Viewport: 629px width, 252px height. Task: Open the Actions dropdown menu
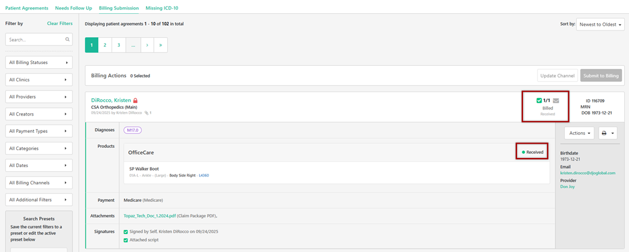pyautogui.click(x=579, y=133)
